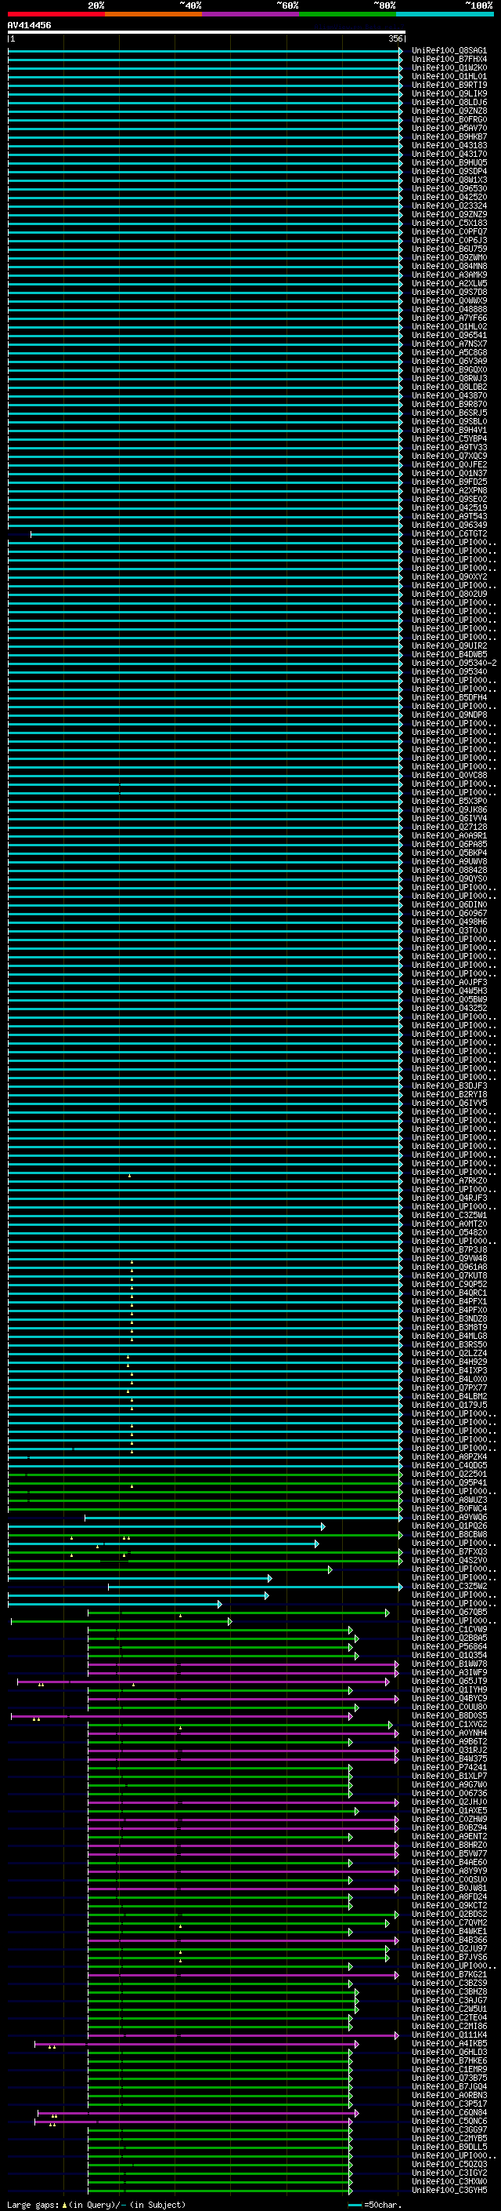Select the UniRef100_Q43870 label
This screenshot has height=2211, width=501.
click(x=449, y=395)
